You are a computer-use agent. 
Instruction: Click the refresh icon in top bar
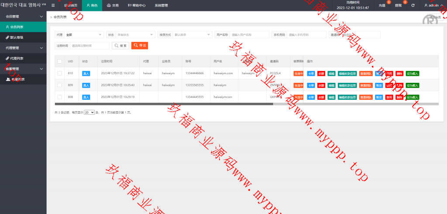coord(413,6)
